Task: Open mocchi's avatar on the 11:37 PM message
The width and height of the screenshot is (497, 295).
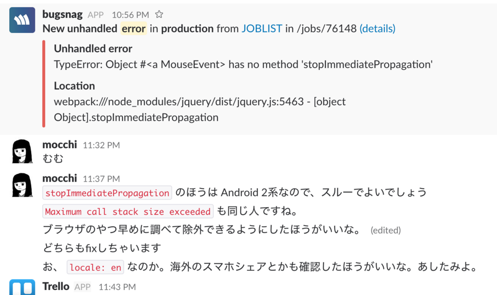Action: [22, 185]
